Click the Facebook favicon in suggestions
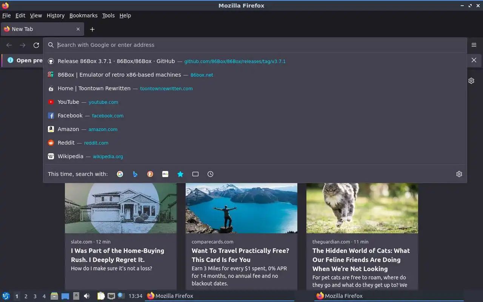 [51, 116]
